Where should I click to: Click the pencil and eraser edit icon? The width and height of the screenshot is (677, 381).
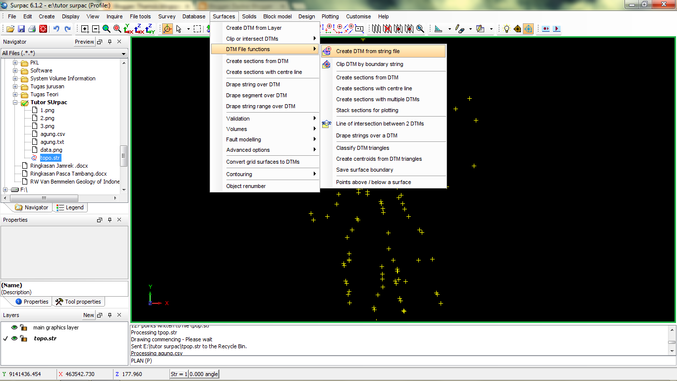point(460,29)
